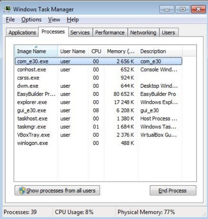Select the taskhost.exe process

click(x=98, y=118)
